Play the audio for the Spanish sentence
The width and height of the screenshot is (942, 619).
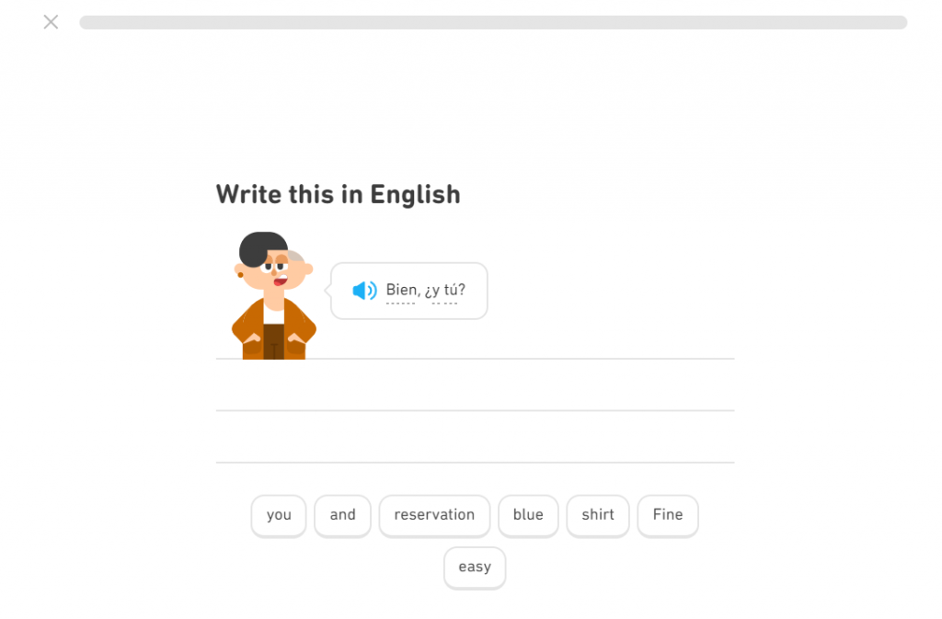point(364,290)
